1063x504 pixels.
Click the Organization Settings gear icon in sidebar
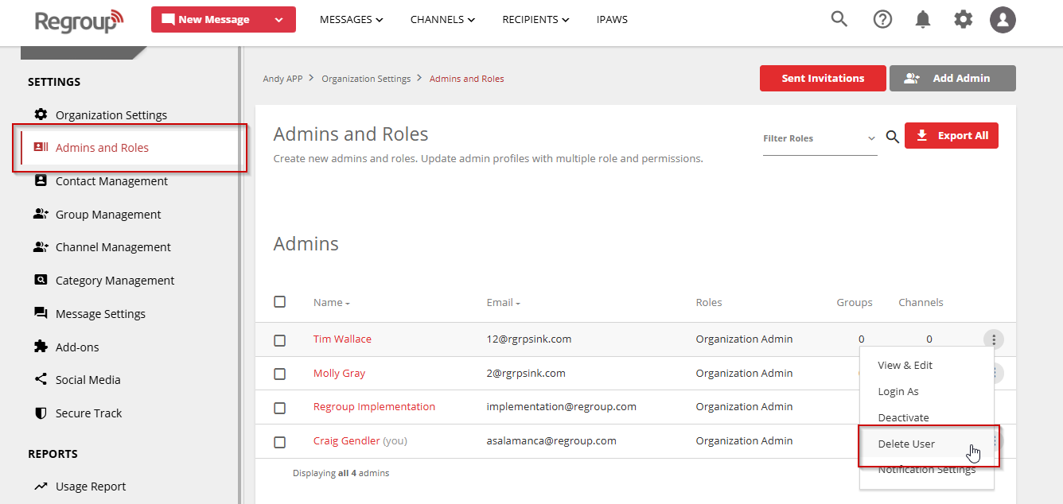pyautogui.click(x=41, y=114)
